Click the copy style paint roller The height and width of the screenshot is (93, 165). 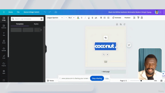coord(138,18)
